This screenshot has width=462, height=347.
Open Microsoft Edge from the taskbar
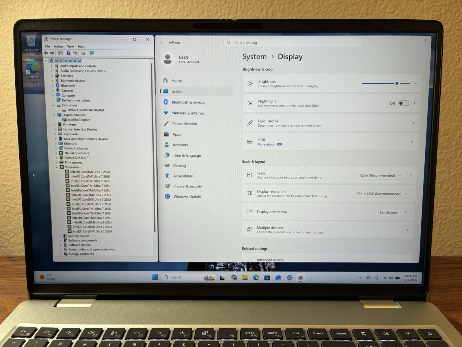click(x=256, y=278)
